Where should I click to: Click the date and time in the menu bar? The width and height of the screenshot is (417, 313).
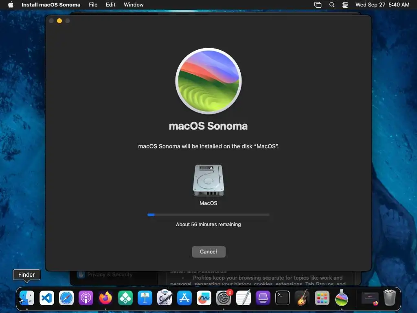coord(382,5)
